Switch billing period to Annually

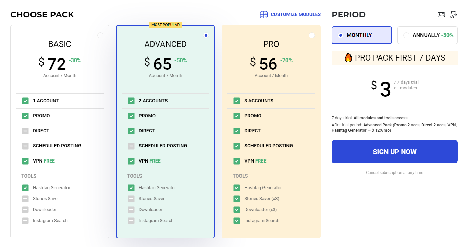click(x=427, y=35)
